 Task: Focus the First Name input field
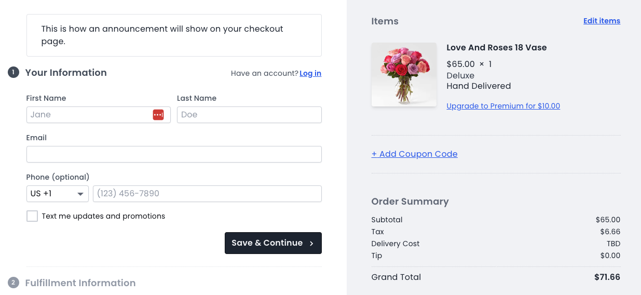pos(99,115)
